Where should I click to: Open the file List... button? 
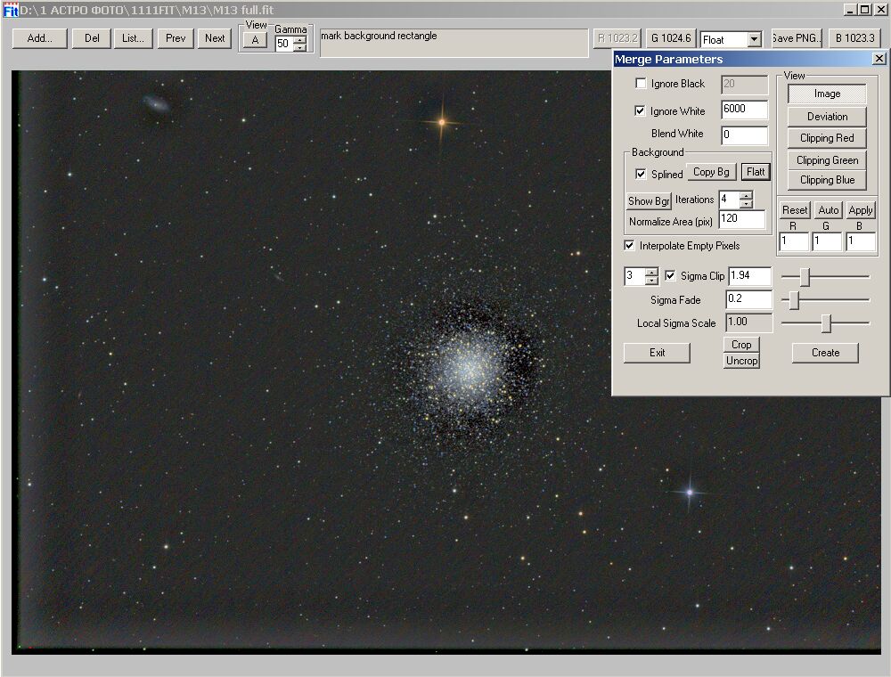[133, 38]
